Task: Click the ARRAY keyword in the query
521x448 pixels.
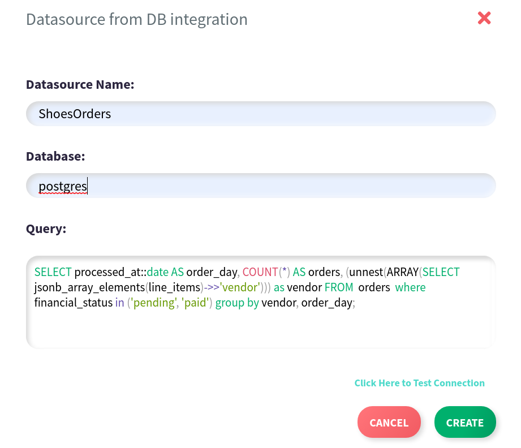Action: click(x=402, y=272)
